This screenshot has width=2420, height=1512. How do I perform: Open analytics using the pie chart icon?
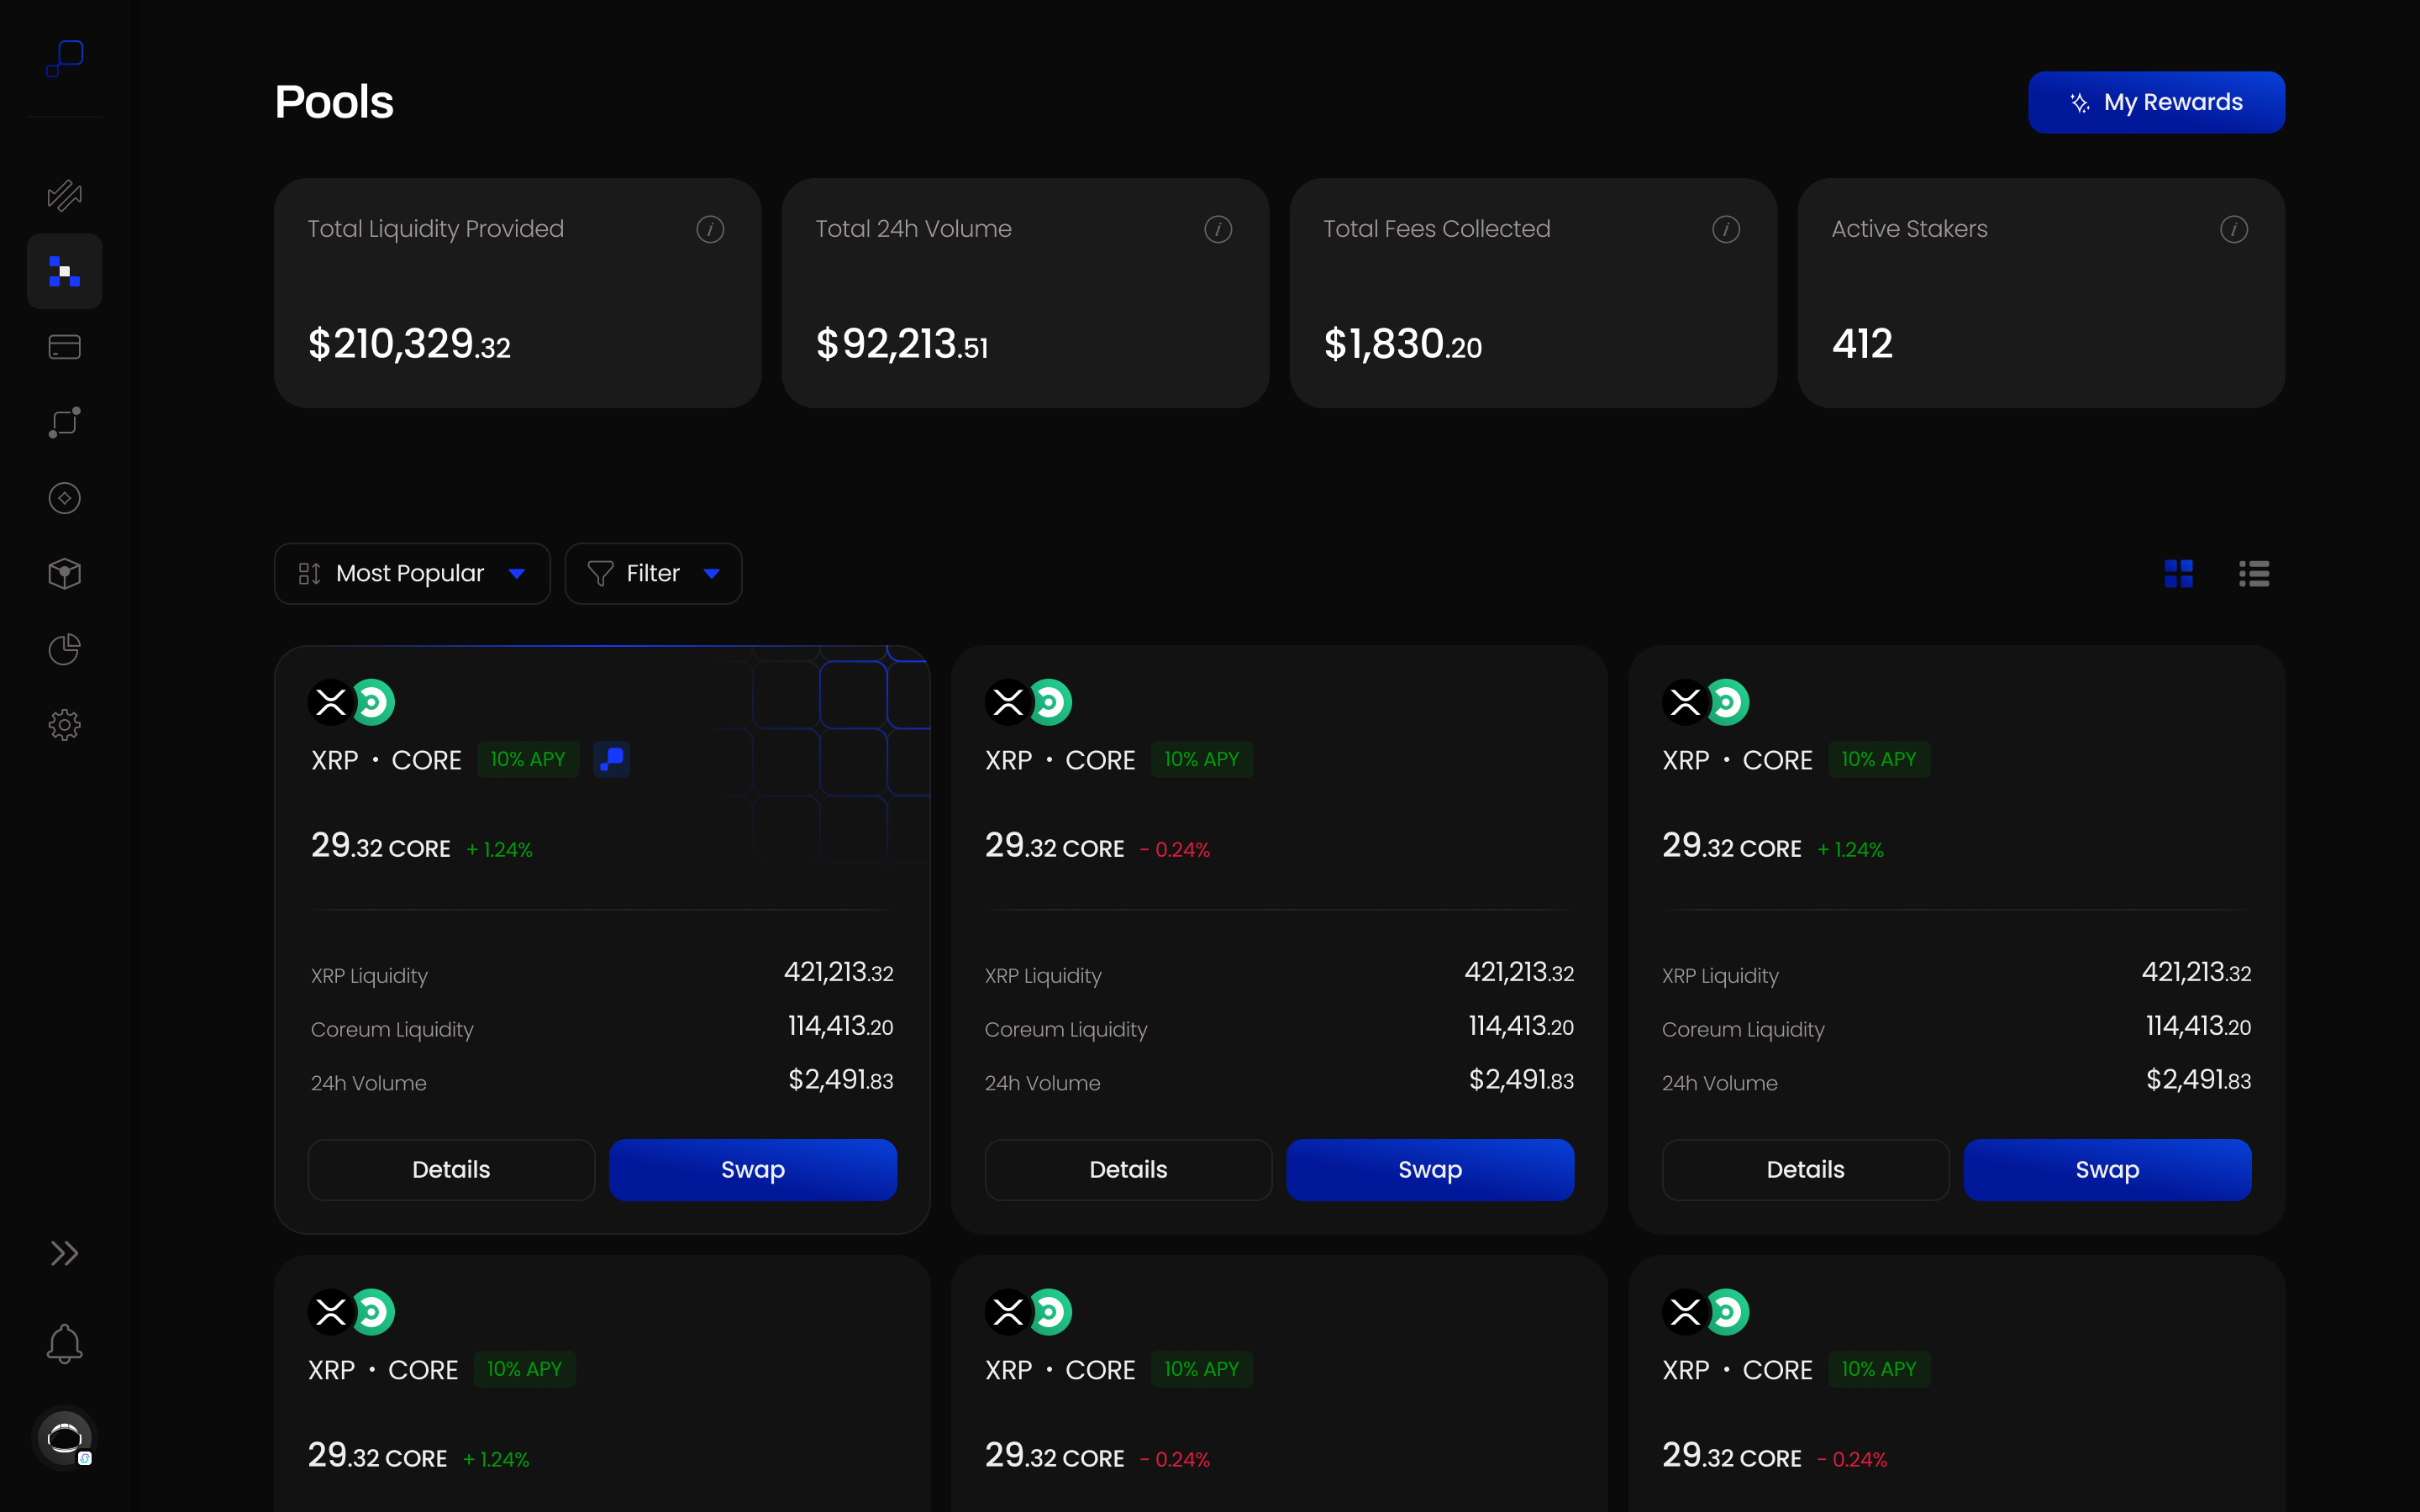point(64,649)
